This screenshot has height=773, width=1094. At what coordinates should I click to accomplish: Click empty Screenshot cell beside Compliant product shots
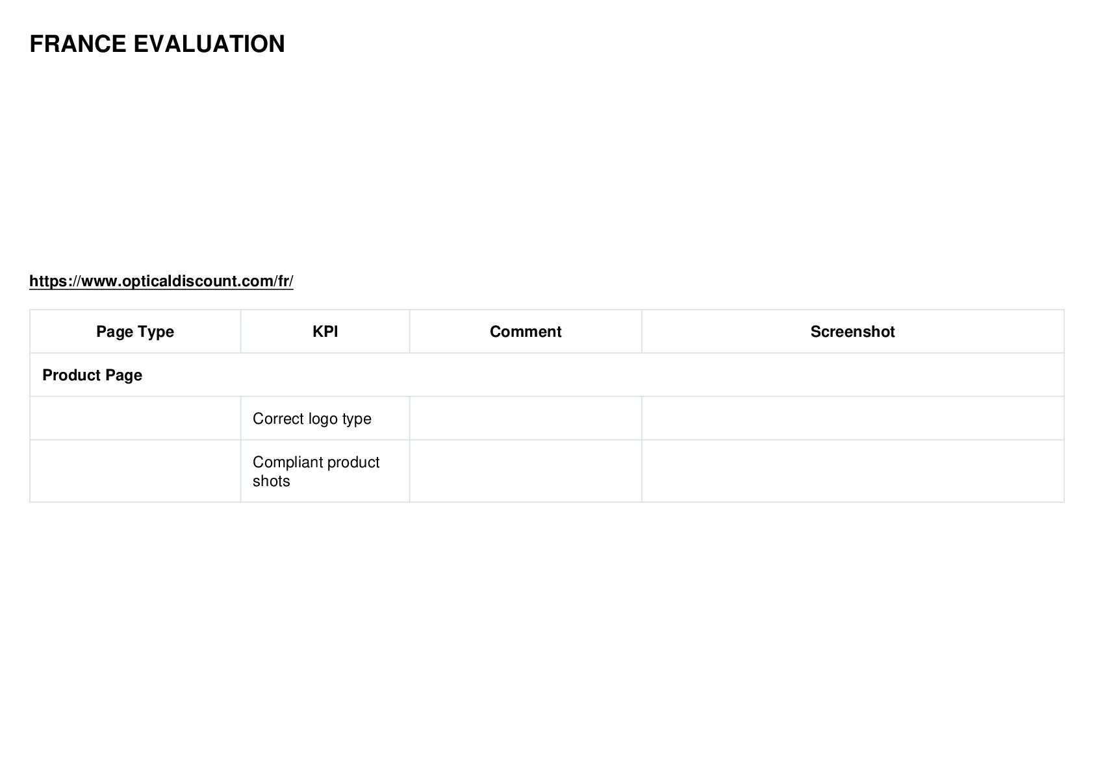click(853, 471)
